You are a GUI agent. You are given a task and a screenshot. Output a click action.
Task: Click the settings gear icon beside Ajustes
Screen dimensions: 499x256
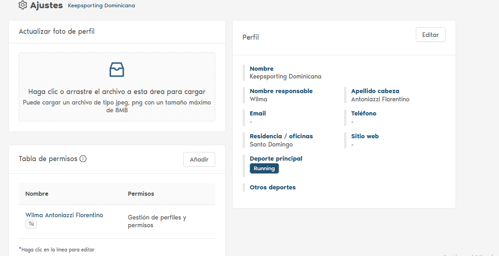pyautogui.click(x=23, y=5)
